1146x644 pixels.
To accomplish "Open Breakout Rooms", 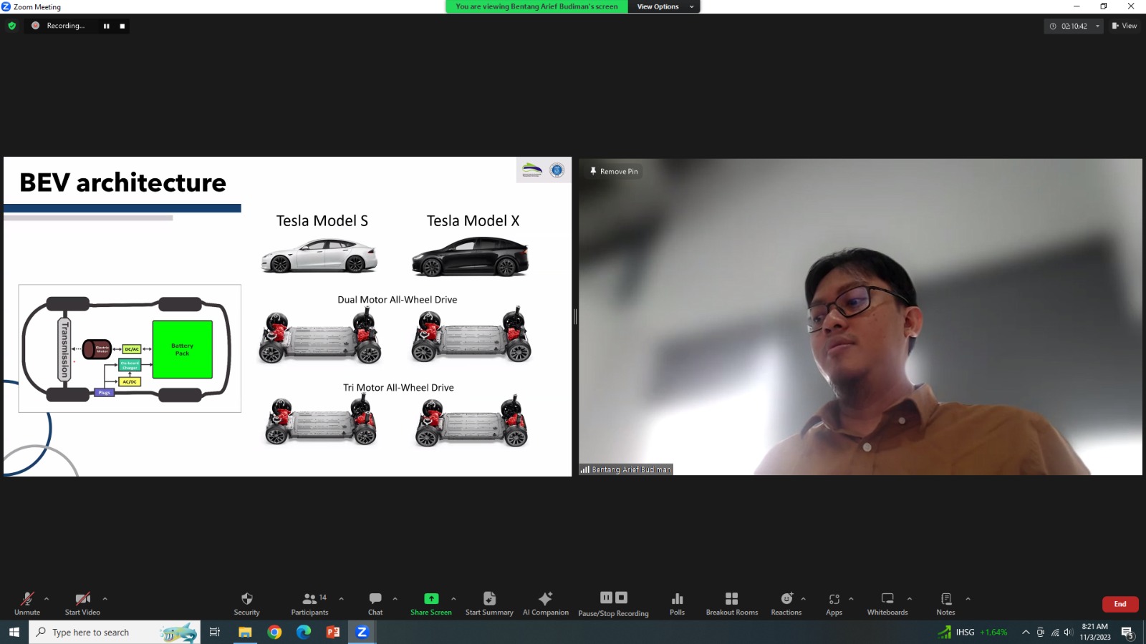I will tap(731, 603).
